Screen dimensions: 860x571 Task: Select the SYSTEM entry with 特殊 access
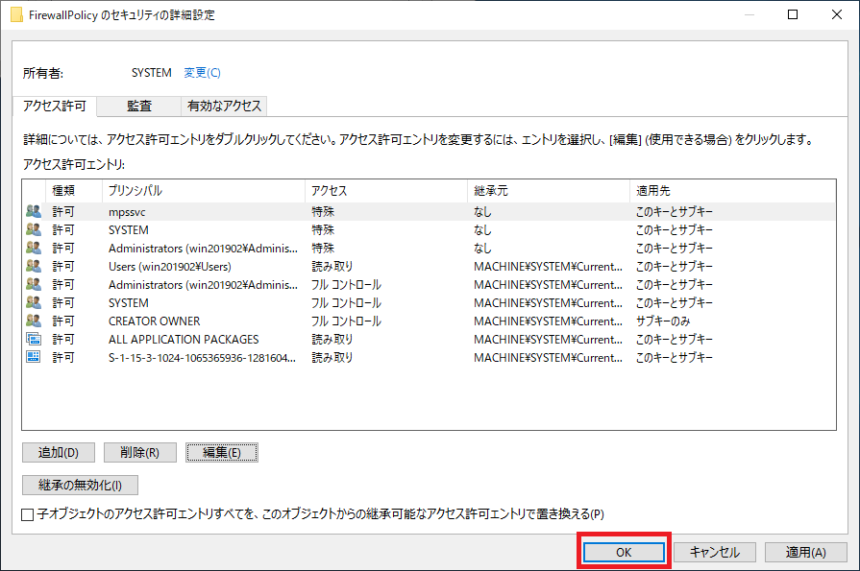[429, 229]
